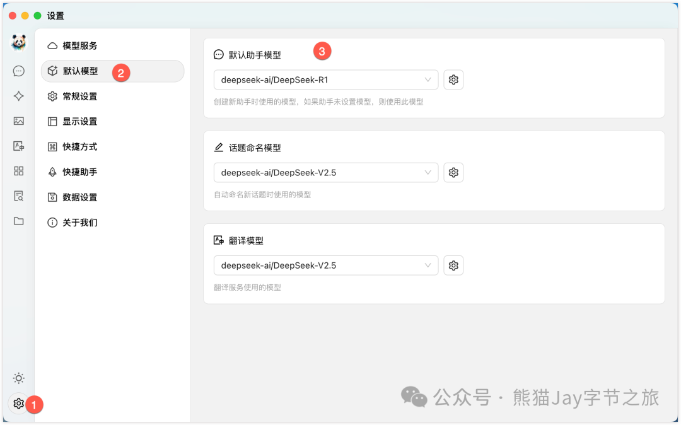Click the info icon next to 关于我们
Screen dimensions: 681x425
point(52,223)
